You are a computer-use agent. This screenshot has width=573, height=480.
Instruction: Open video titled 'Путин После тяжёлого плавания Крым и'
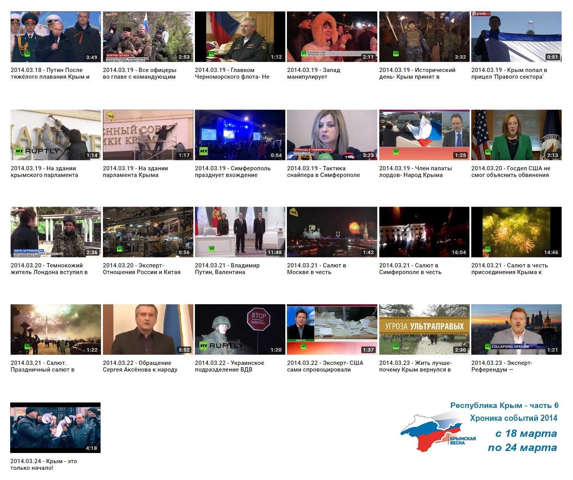click(50, 74)
